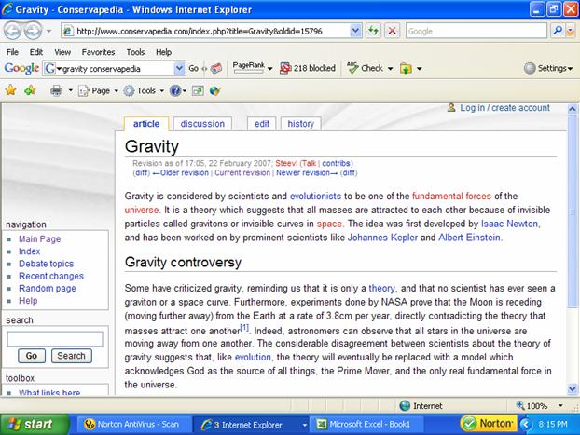Click the tray expand arrow near clock
580x435 pixels.
[526, 424]
